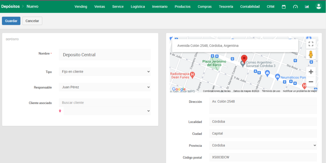The image size is (326, 163).
Task: Click the map address search box
Action: [235, 46]
